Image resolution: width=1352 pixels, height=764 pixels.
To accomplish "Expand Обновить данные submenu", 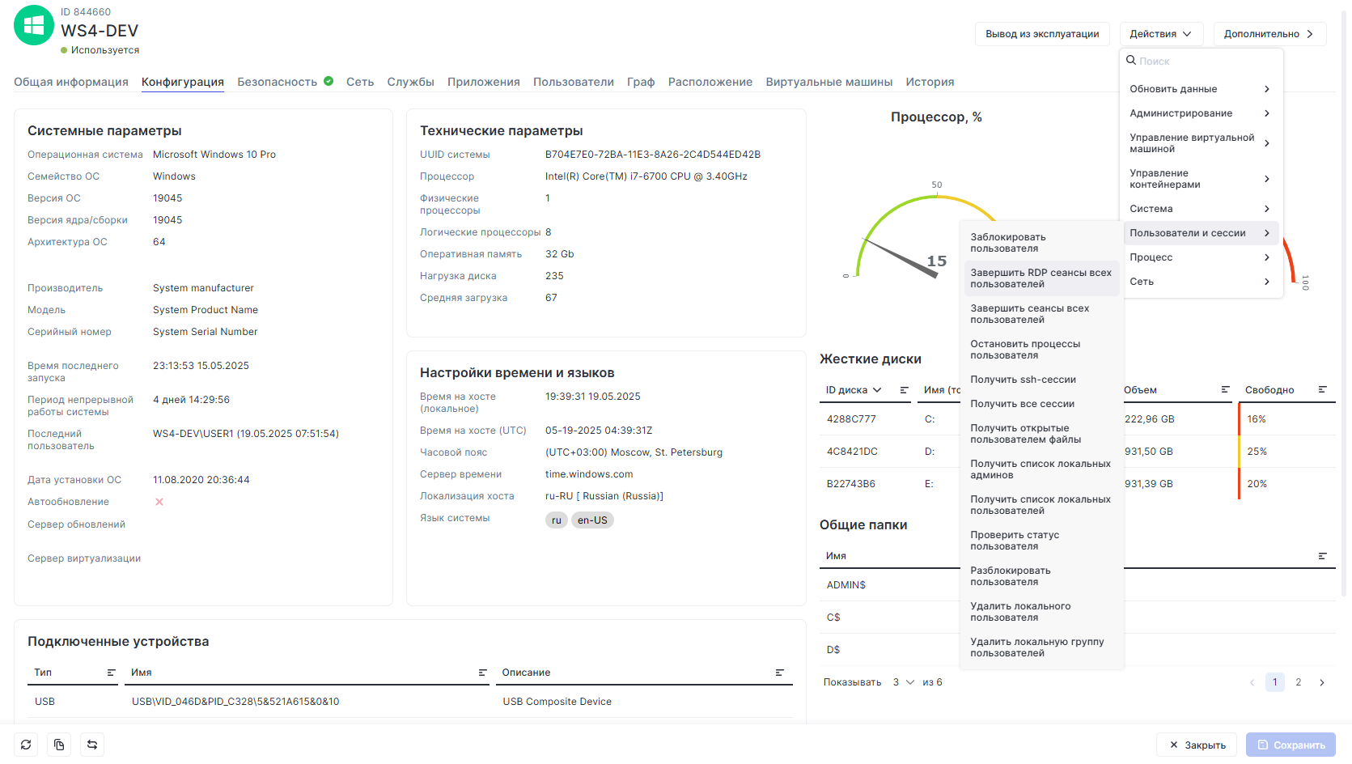I will tap(1201, 89).
